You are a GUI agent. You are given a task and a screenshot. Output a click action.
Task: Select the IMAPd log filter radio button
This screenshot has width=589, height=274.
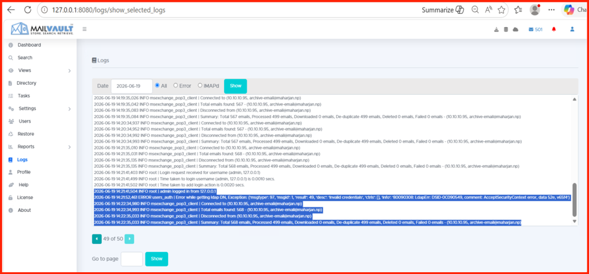tap(200, 85)
